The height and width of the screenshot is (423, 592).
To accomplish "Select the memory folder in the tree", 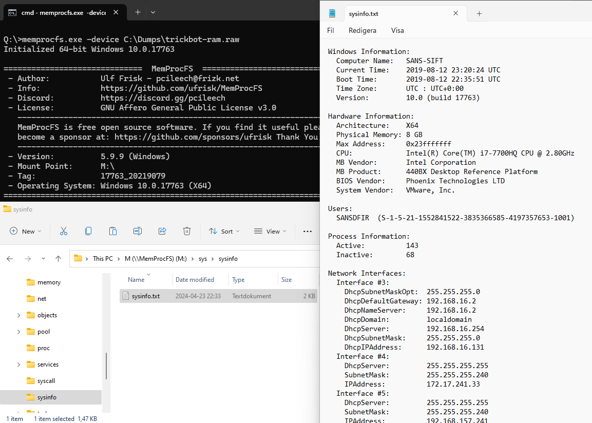I will 49,282.
